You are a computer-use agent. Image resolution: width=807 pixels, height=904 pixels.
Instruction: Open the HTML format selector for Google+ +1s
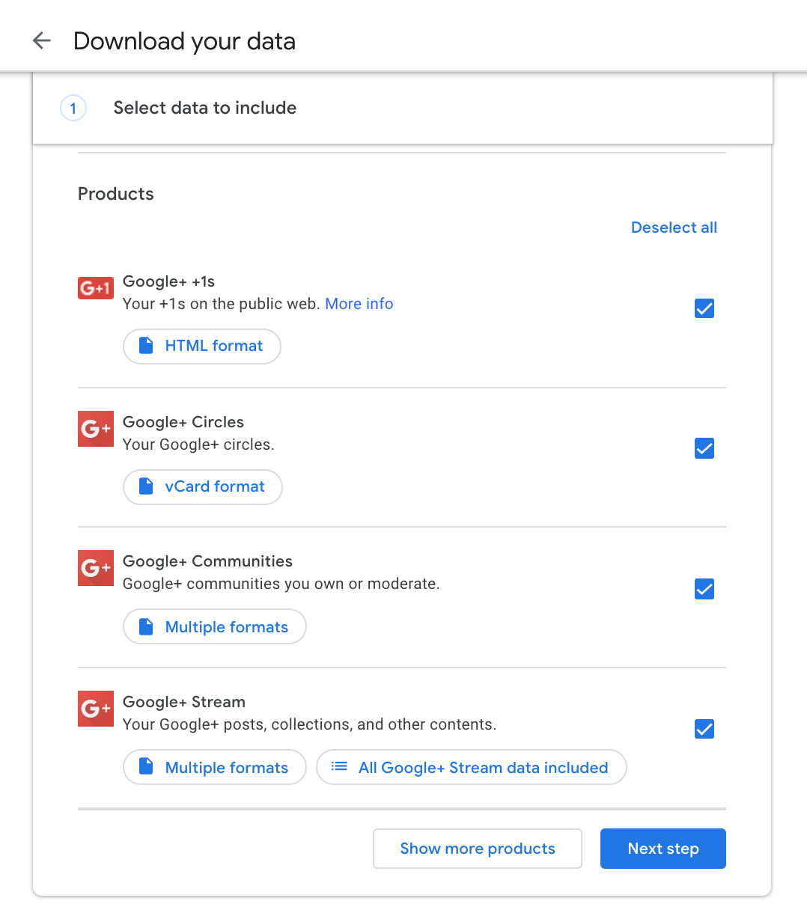[x=201, y=346]
